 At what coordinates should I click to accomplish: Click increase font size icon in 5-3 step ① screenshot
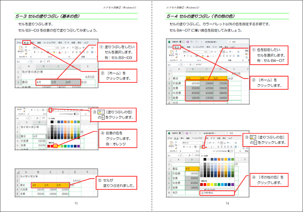click(64, 48)
